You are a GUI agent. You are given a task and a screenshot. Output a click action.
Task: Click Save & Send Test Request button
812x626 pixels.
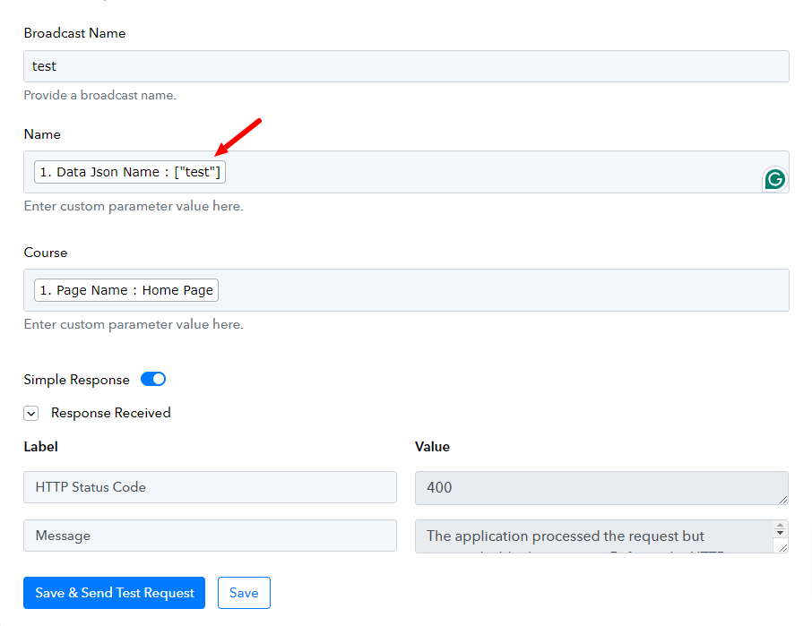pyautogui.click(x=114, y=593)
